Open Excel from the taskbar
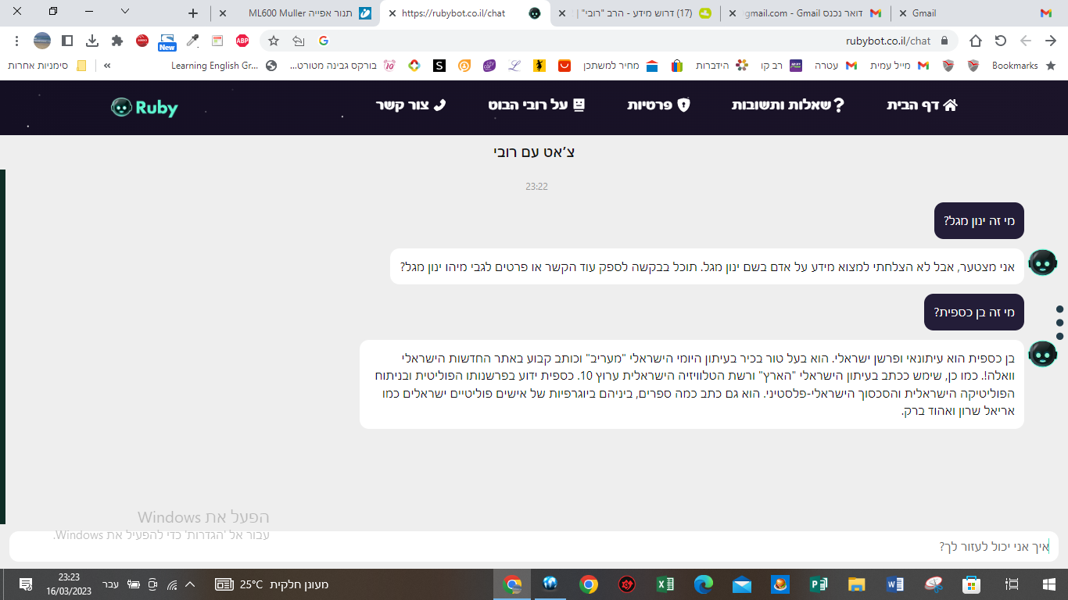 665,584
